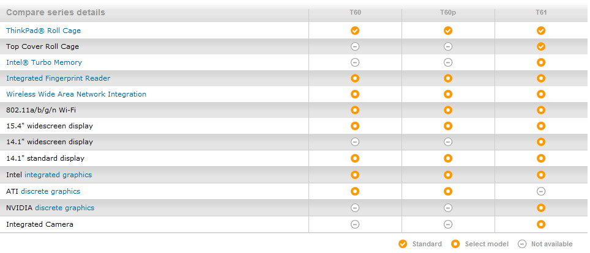Click T61 Integrated Camera select-model icon
Viewport: 590px width, 253px height.
tap(540, 224)
